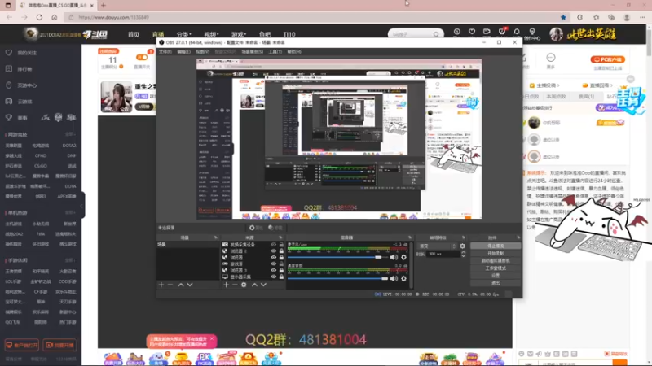The height and width of the screenshot is (366, 652).
Task: Toggle visibility eye for 浏览器 2 source
Action: [273, 251]
